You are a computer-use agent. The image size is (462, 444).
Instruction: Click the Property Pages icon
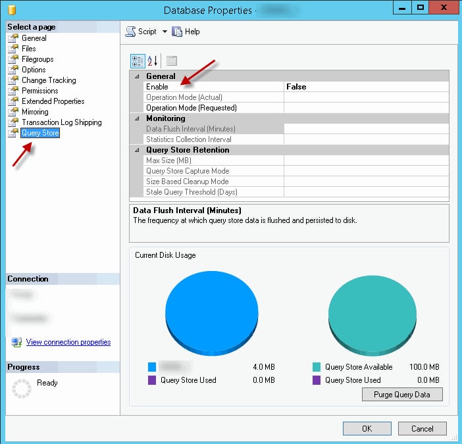[172, 61]
